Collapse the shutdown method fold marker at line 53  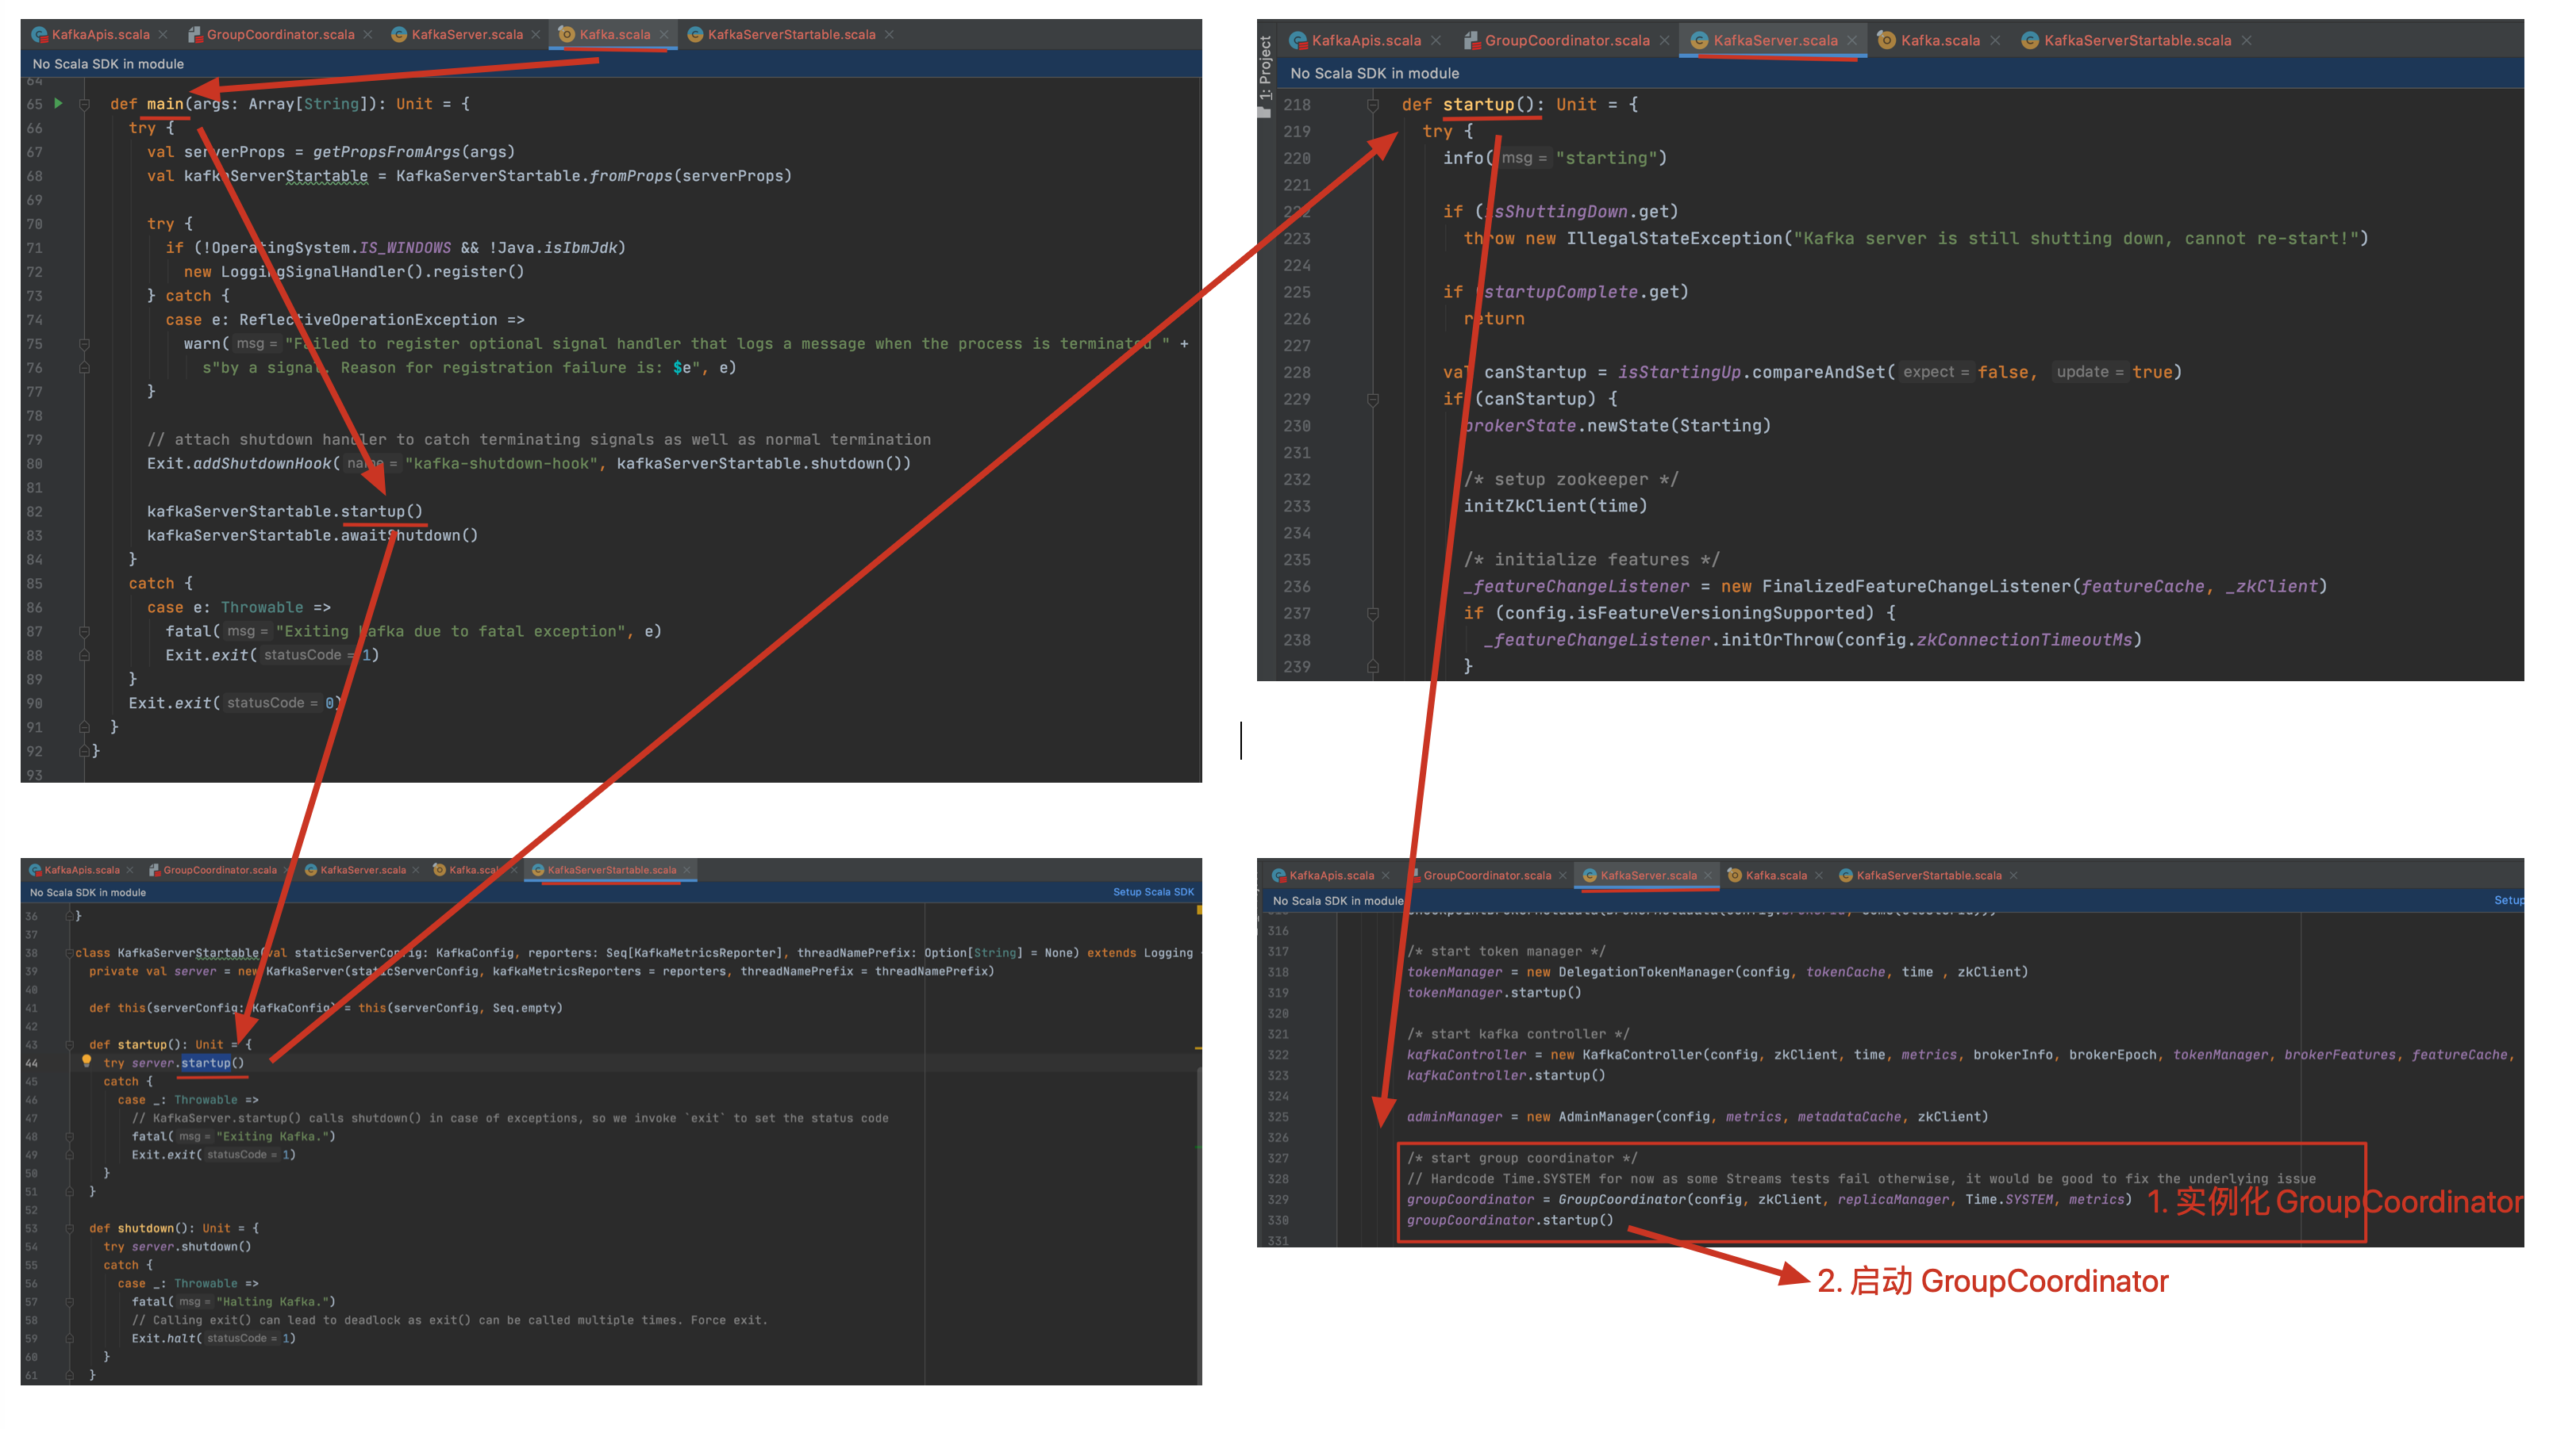(70, 1228)
